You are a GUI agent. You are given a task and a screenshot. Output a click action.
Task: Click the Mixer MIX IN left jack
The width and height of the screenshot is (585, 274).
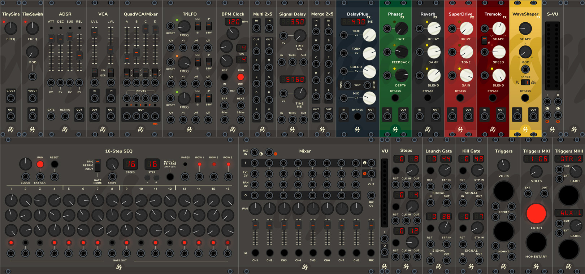pyautogui.click(x=255, y=152)
